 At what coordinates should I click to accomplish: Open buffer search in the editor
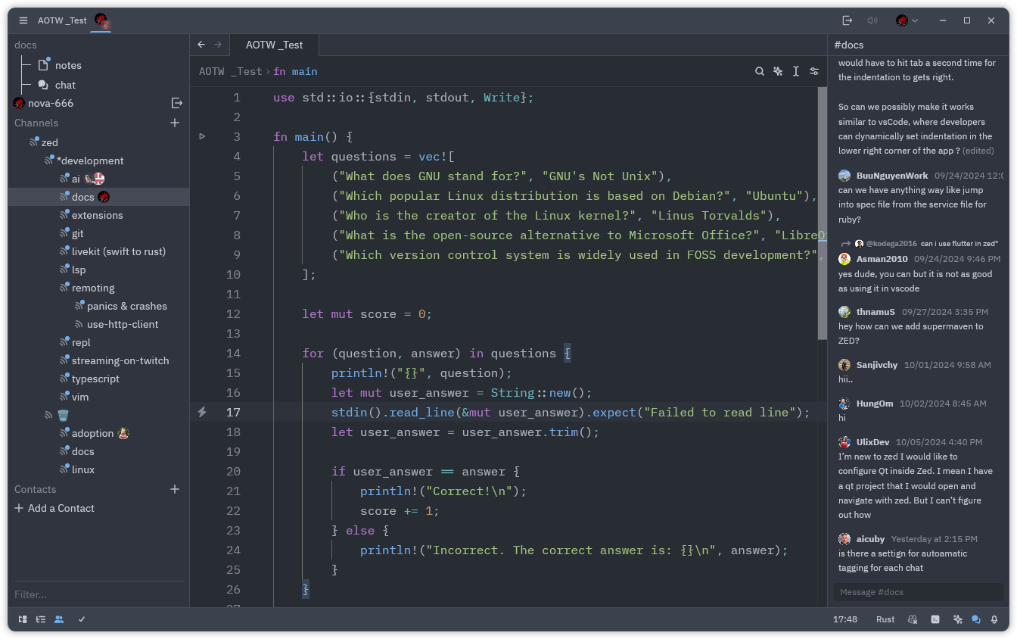[760, 70]
